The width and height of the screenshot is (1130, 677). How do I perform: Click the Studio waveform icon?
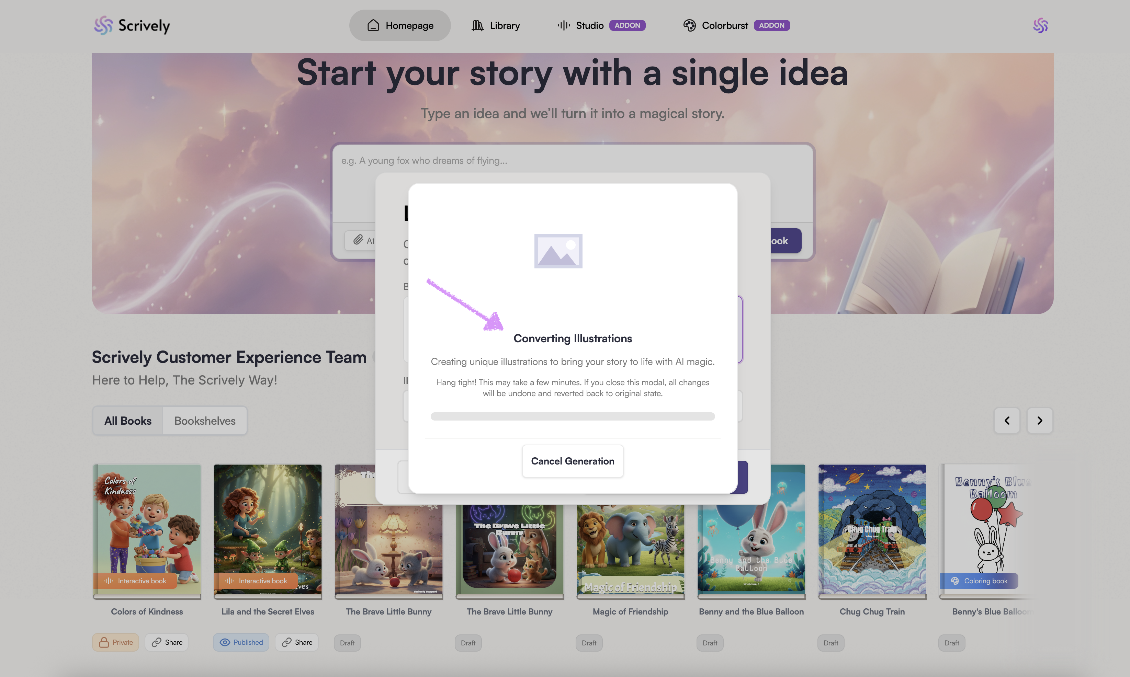[x=564, y=25]
